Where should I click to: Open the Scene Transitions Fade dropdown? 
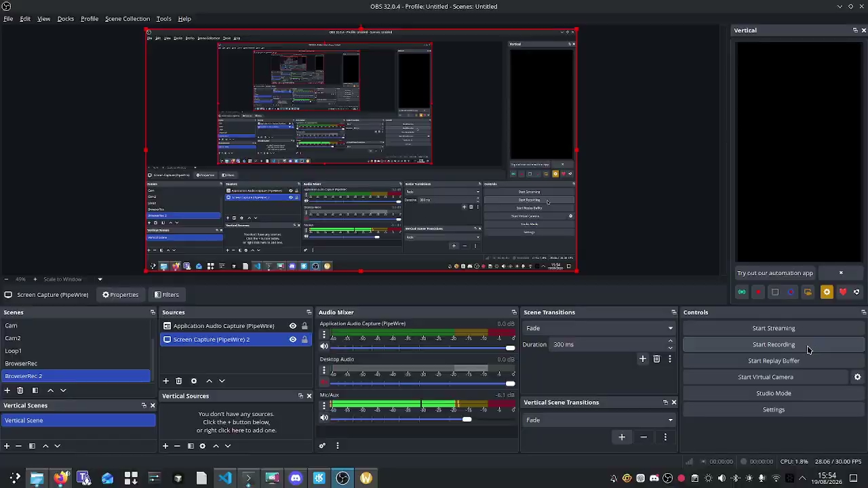pyautogui.click(x=599, y=329)
